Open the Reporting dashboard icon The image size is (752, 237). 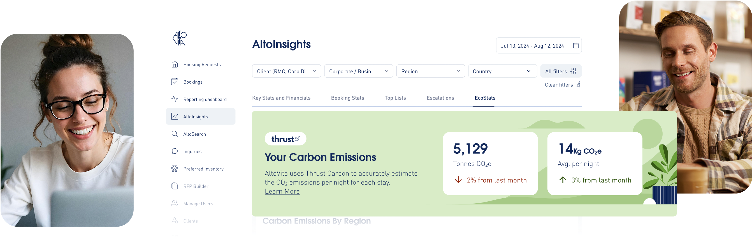[x=175, y=99]
